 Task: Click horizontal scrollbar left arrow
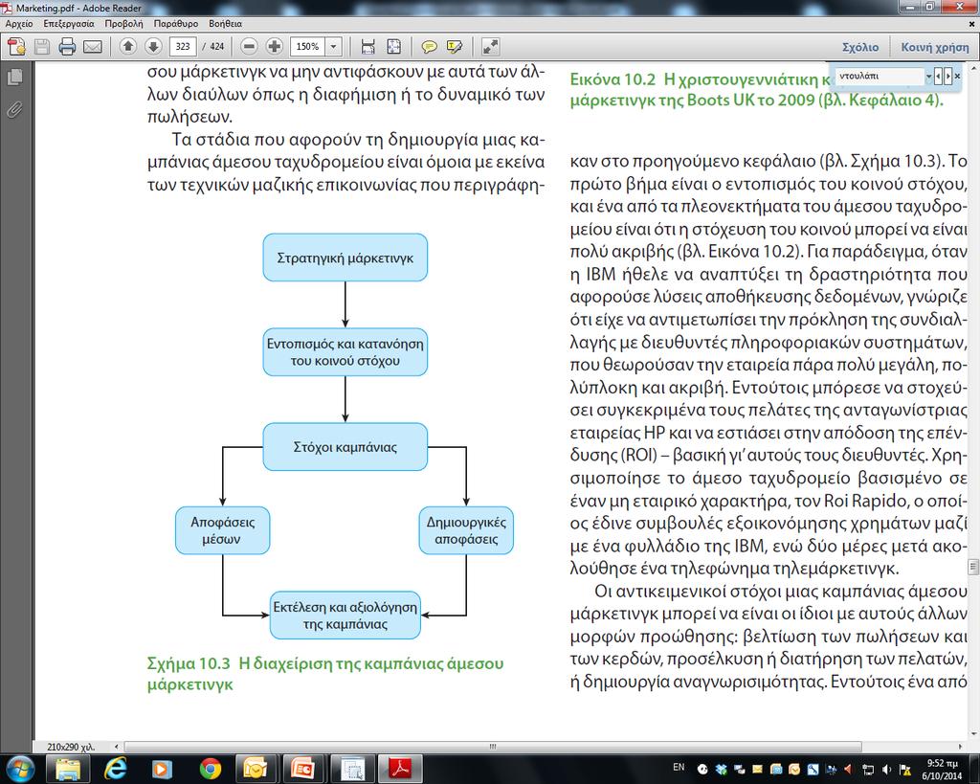tap(116, 747)
